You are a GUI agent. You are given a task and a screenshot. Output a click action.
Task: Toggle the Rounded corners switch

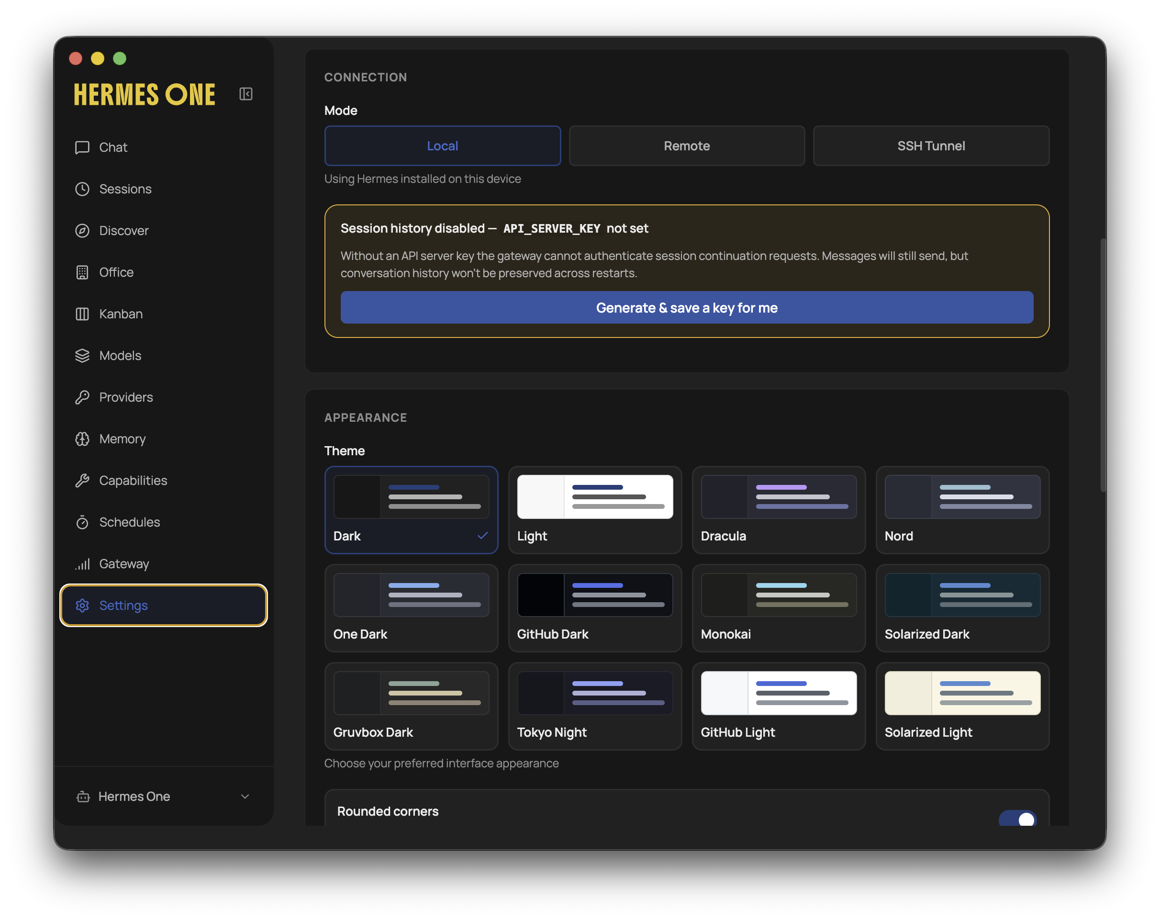[x=1017, y=818]
